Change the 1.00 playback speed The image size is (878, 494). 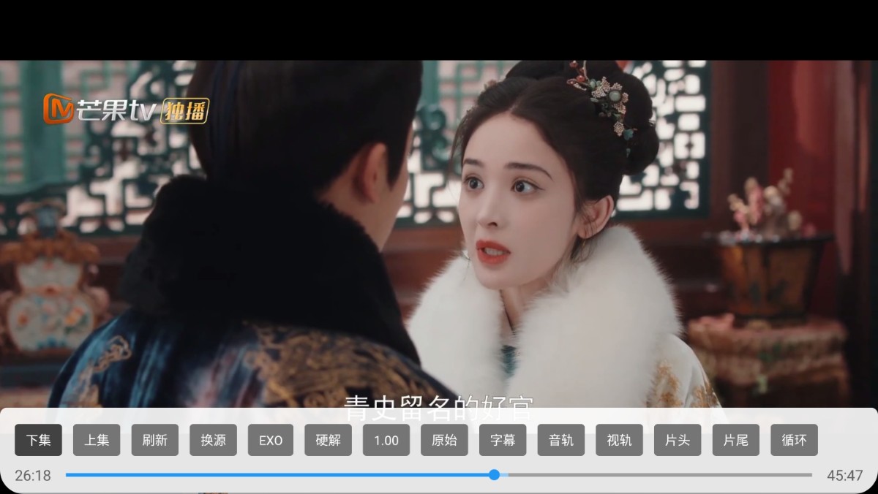386,440
